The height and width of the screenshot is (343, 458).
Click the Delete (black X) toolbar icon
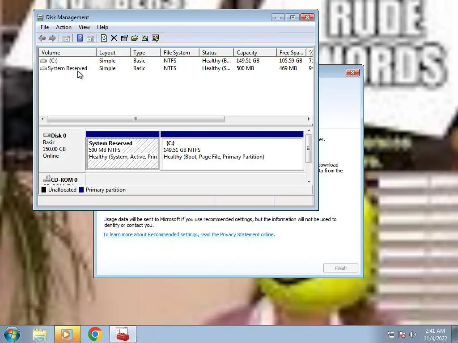[x=114, y=38]
